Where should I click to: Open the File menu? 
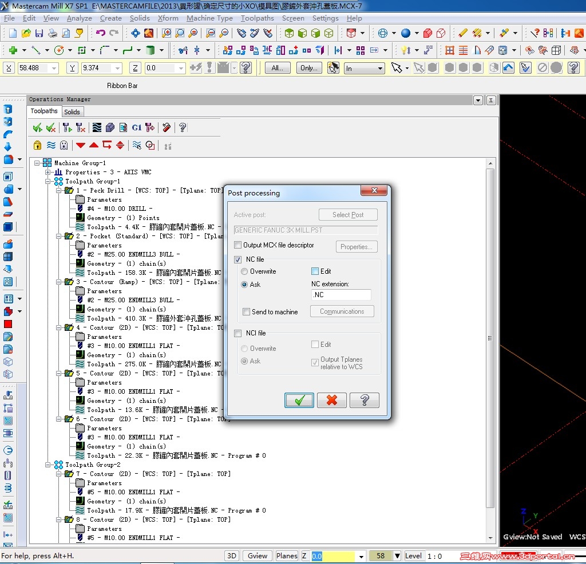click(x=9, y=18)
